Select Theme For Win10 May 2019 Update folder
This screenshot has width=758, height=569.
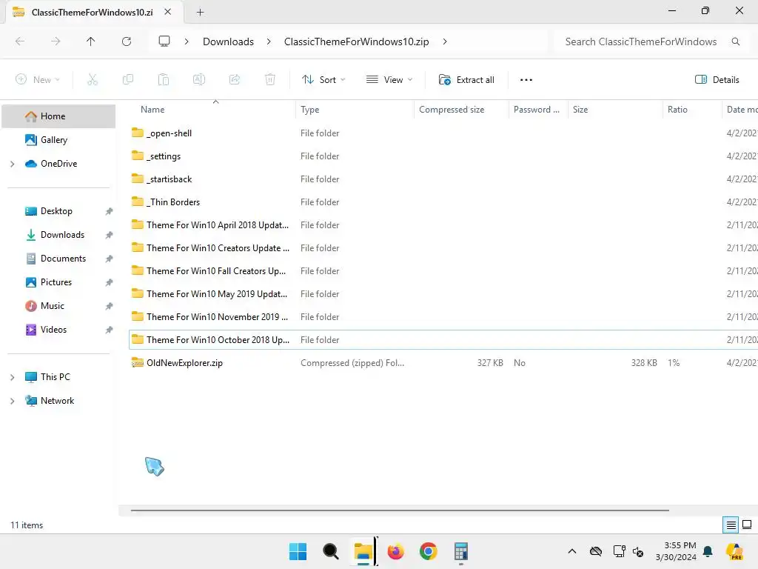pos(443,293)
